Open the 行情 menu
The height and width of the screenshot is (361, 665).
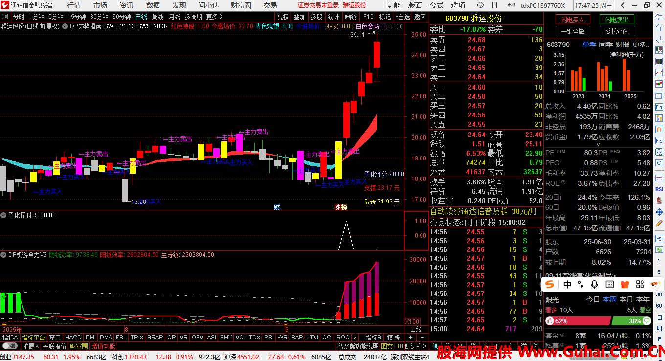tap(74, 5)
